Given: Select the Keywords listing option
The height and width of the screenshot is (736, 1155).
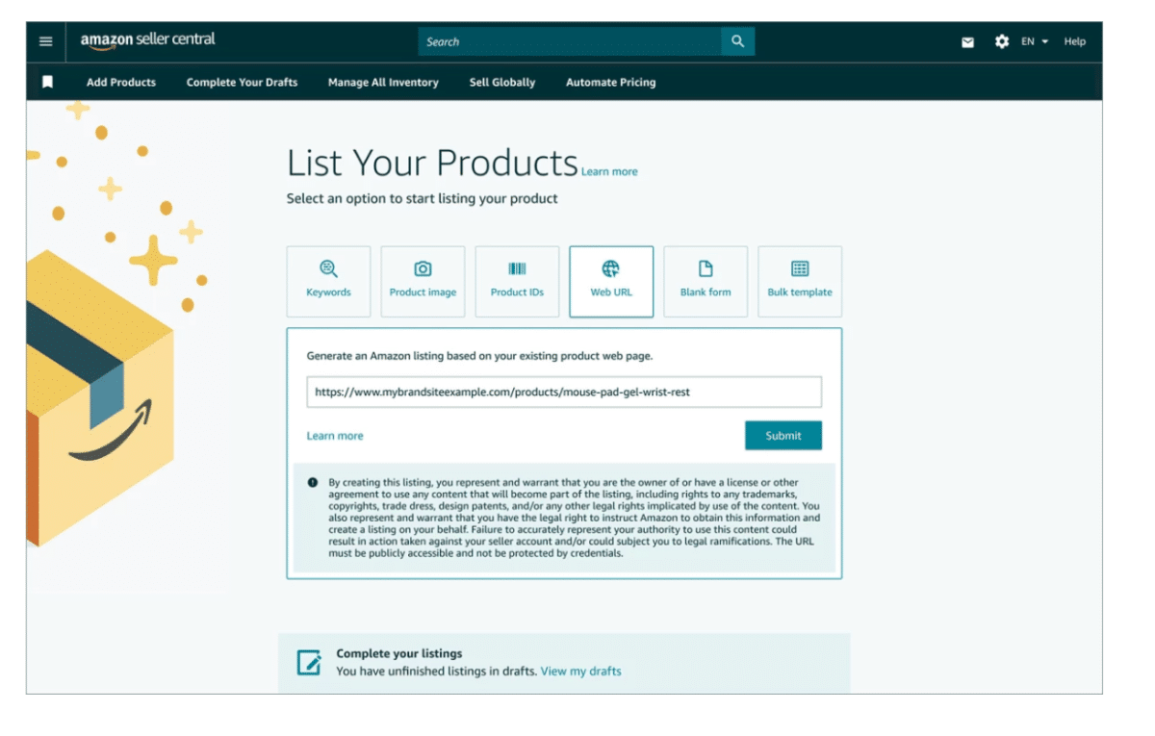Looking at the screenshot, I should (328, 281).
